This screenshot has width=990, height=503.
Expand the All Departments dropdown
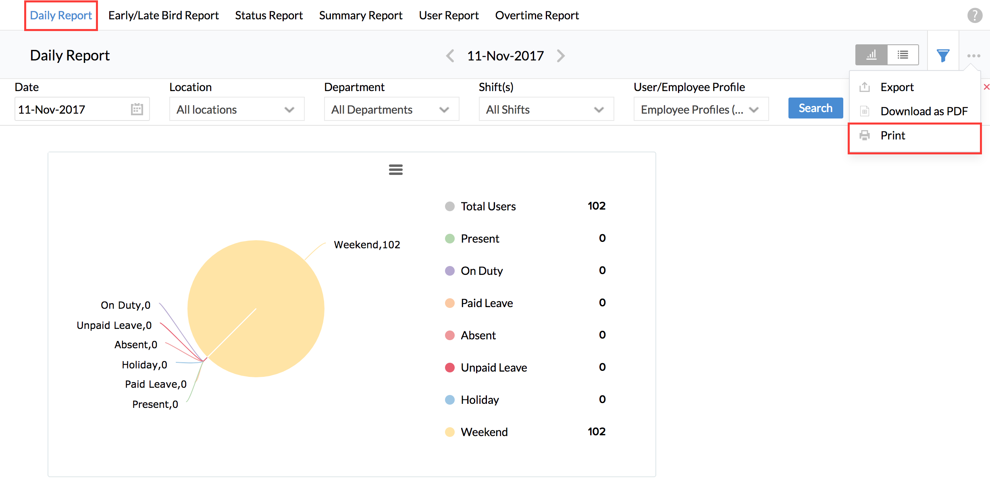coord(391,110)
